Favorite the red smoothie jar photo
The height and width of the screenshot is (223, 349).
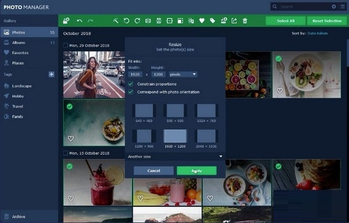(71, 198)
